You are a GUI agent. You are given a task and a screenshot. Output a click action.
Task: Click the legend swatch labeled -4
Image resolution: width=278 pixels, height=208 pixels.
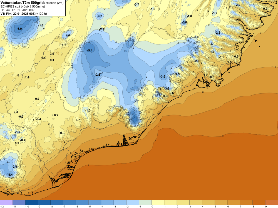[x=107, y=202]
